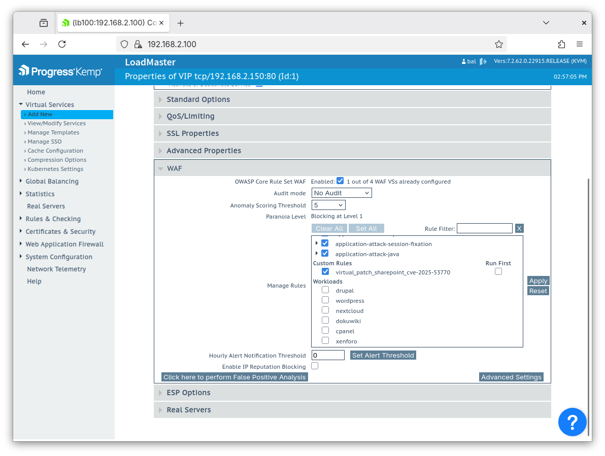This screenshot has width=605, height=456.
Task: Uncheck application-attack-session-fixation rule
Action: click(x=325, y=243)
